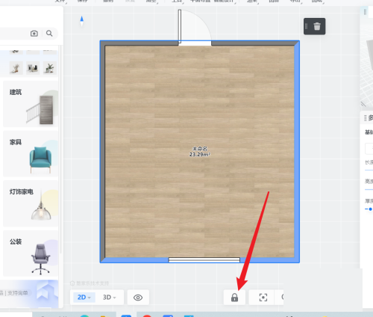
Task: Open the 建筑 category card
Action: click(x=31, y=104)
